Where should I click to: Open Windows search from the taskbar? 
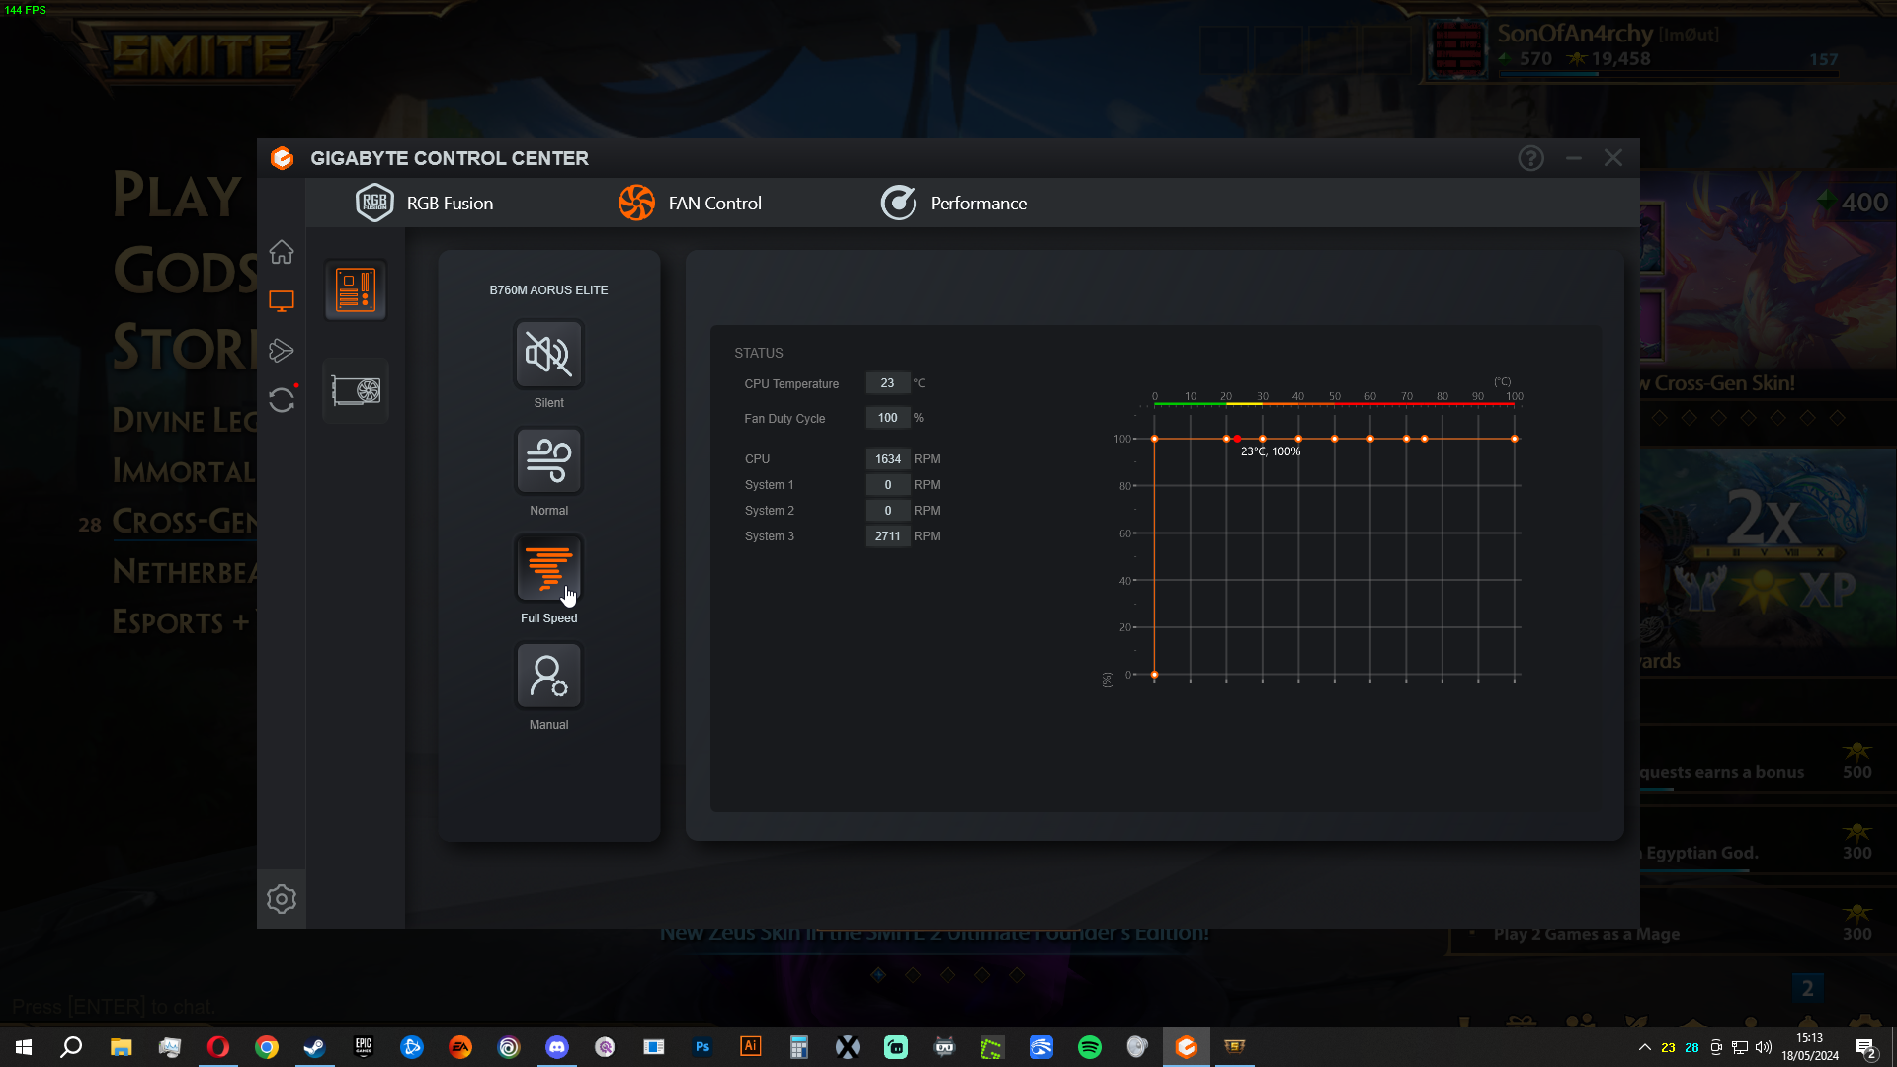(71, 1047)
